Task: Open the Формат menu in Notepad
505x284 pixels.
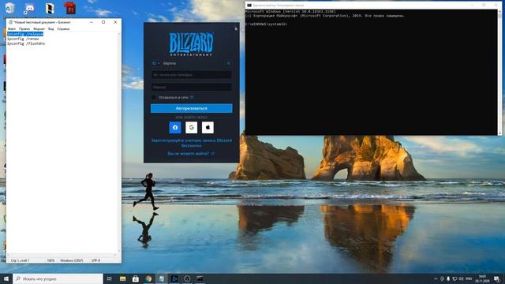Action: pos(39,29)
